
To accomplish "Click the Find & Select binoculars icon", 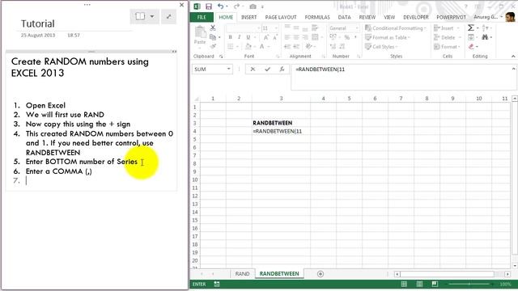I will point(485,37).
